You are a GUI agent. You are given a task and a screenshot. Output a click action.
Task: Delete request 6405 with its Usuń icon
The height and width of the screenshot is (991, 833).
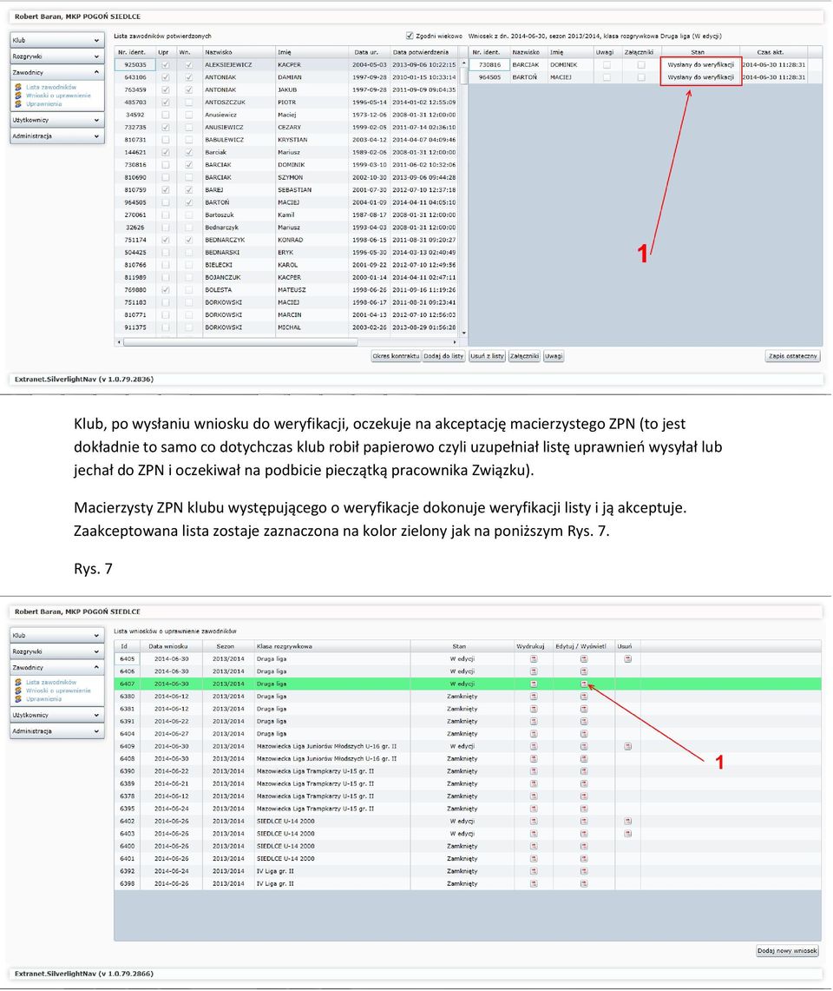coord(627,658)
